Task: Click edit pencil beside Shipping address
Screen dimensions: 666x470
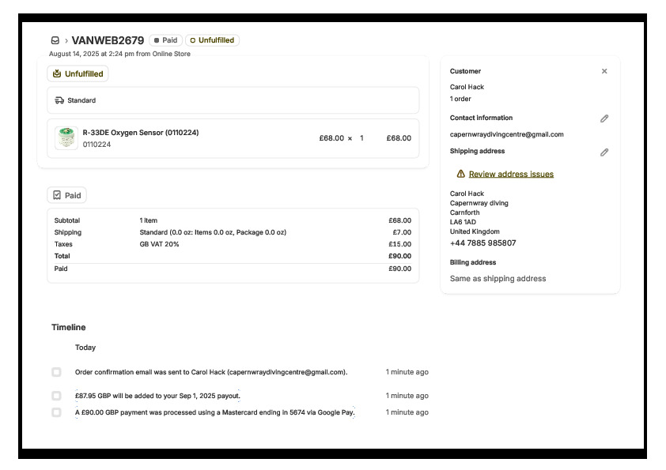Action: (604, 152)
